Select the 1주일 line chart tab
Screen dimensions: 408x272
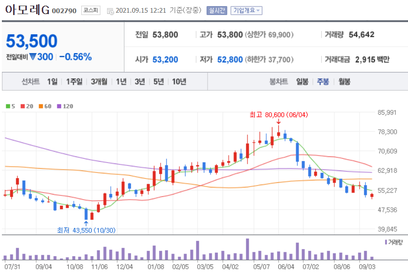click(x=74, y=82)
